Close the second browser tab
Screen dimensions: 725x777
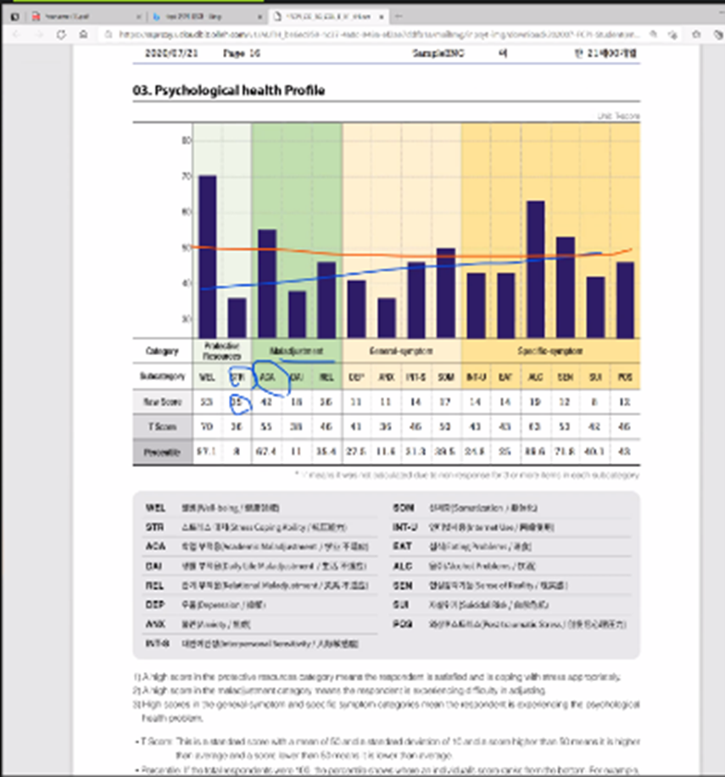(259, 17)
